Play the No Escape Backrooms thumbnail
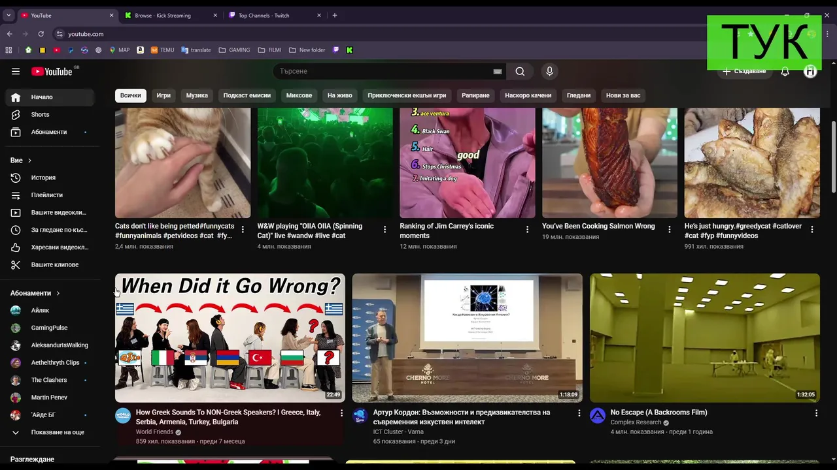Viewport: 837px width, 470px height. point(704,337)
